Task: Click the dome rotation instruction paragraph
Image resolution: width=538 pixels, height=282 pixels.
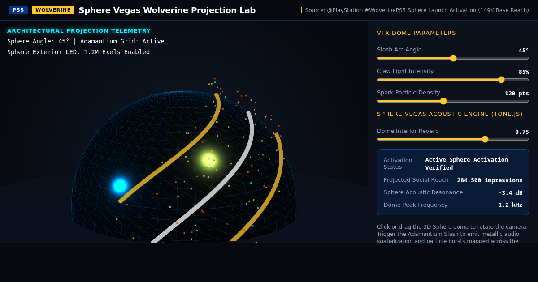Action: coord(452,233)
